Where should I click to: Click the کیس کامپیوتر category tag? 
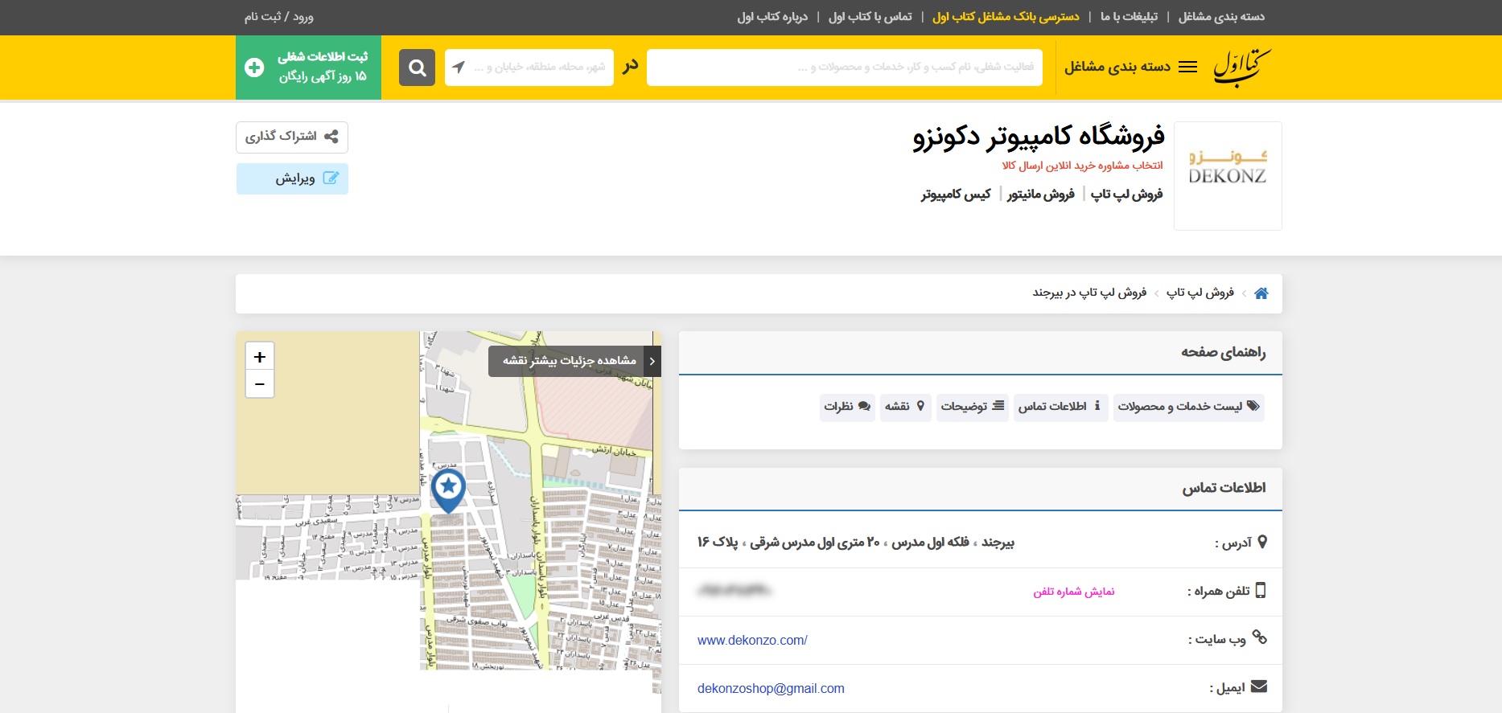coord(956,195)
